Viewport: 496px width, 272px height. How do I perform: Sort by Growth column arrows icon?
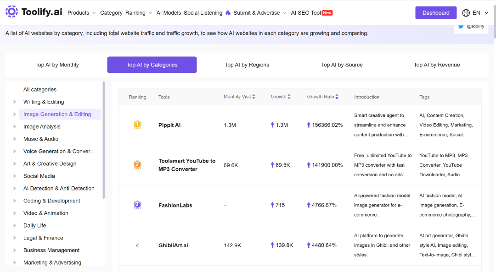(289, 97)
